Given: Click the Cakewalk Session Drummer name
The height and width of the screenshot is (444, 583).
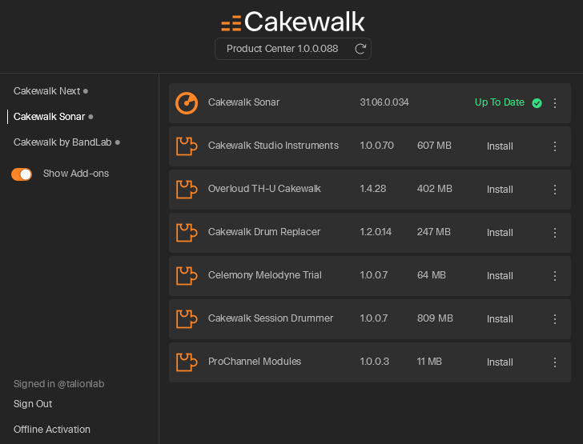Looking at the screenshot, I should coord(271,318).
